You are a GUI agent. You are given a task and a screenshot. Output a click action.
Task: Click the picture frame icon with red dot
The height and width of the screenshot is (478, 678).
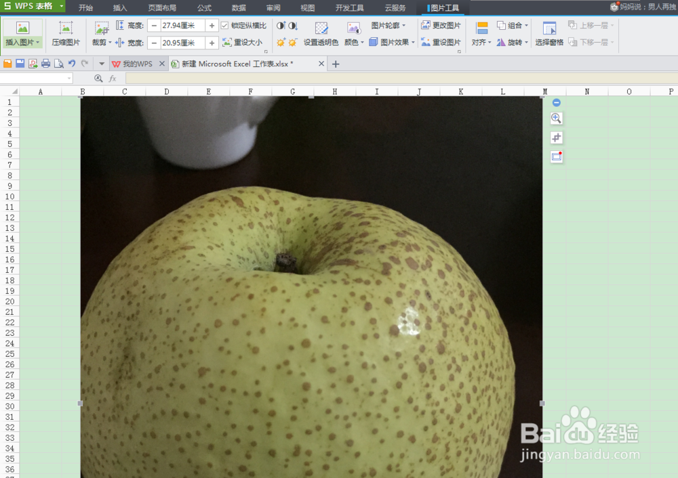(x=557, y=157)
